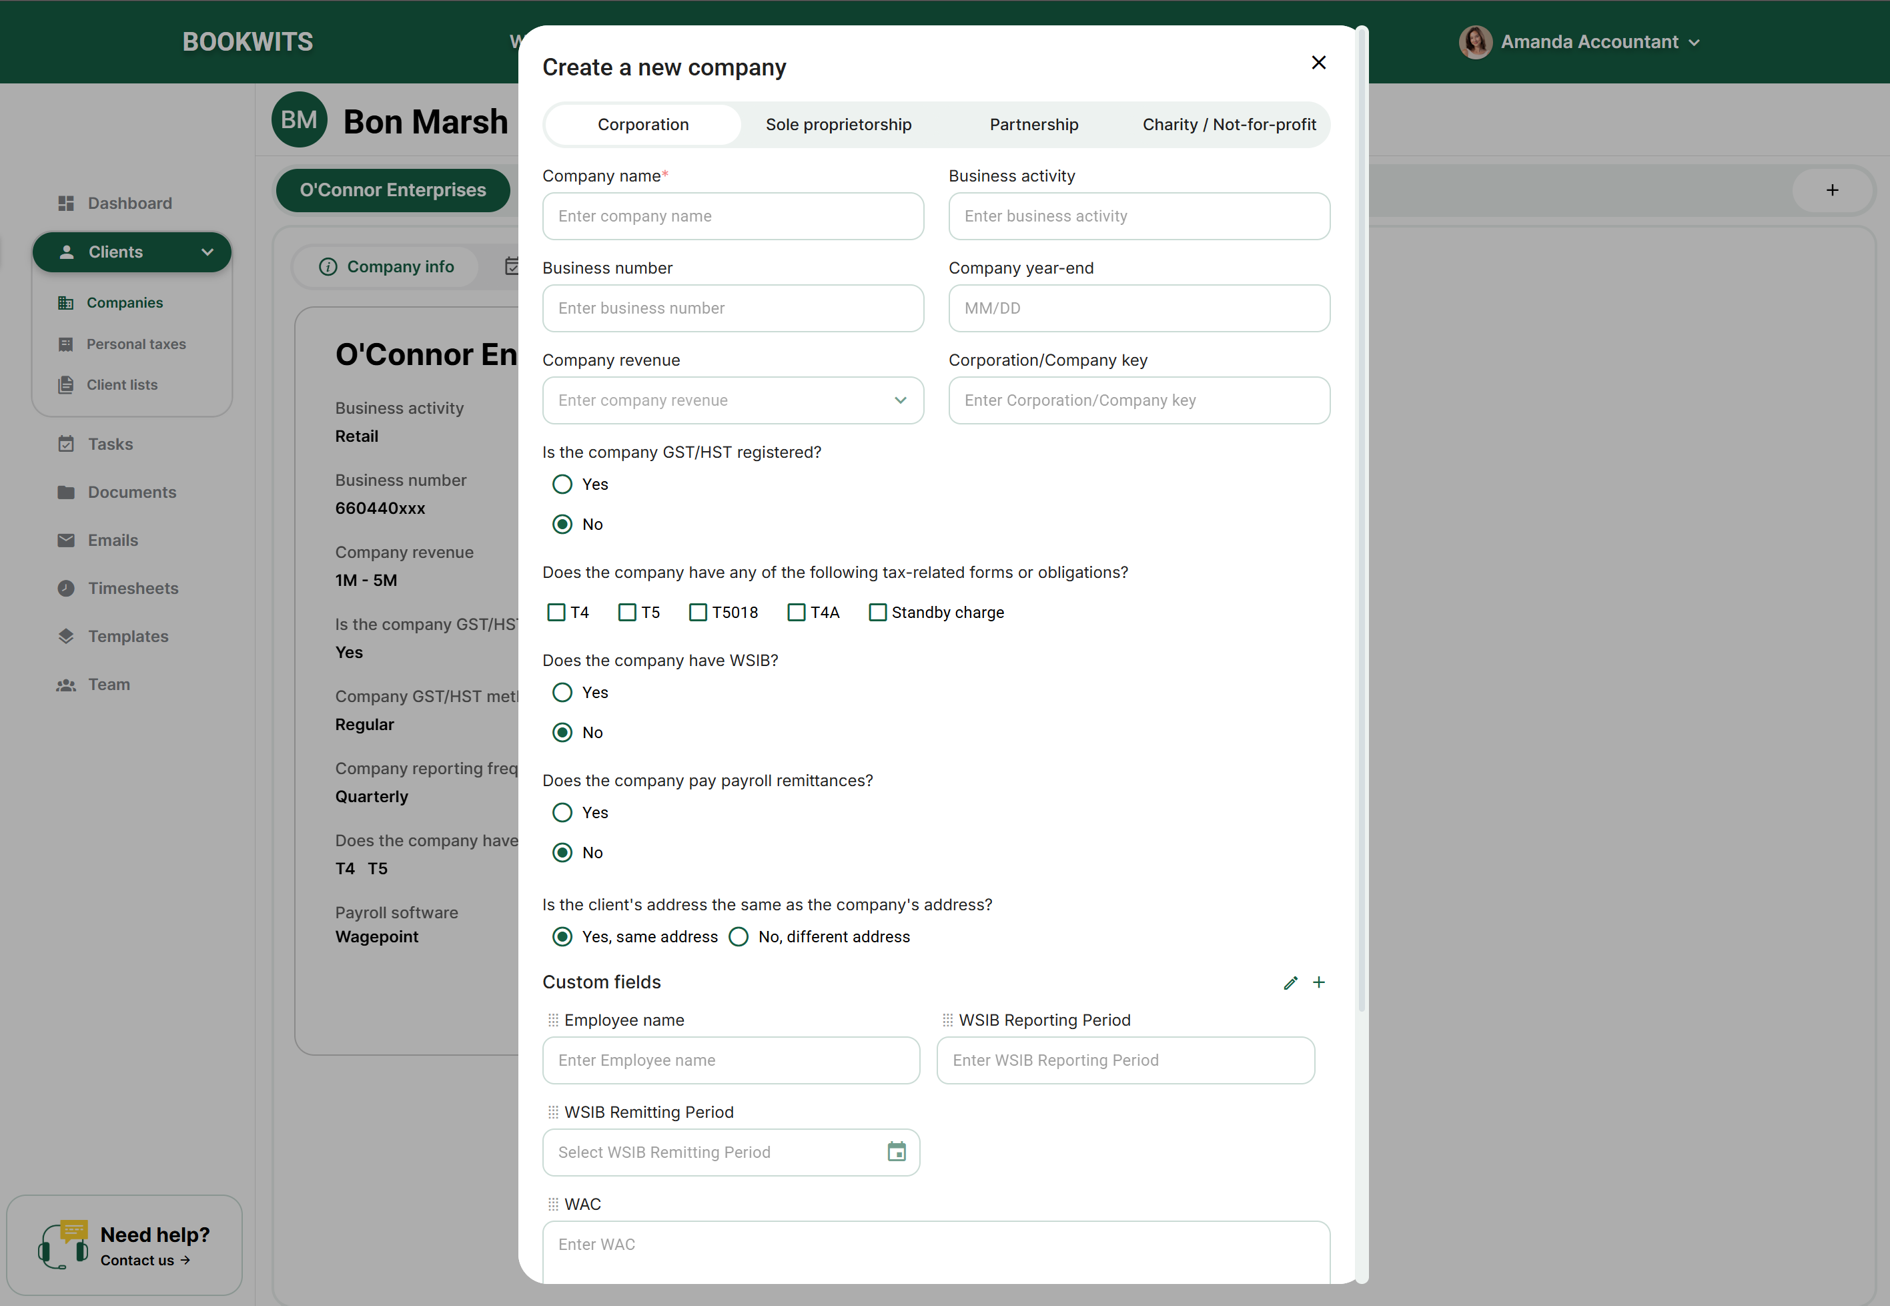Open Tasks in the sidebar

click(95, 444)
